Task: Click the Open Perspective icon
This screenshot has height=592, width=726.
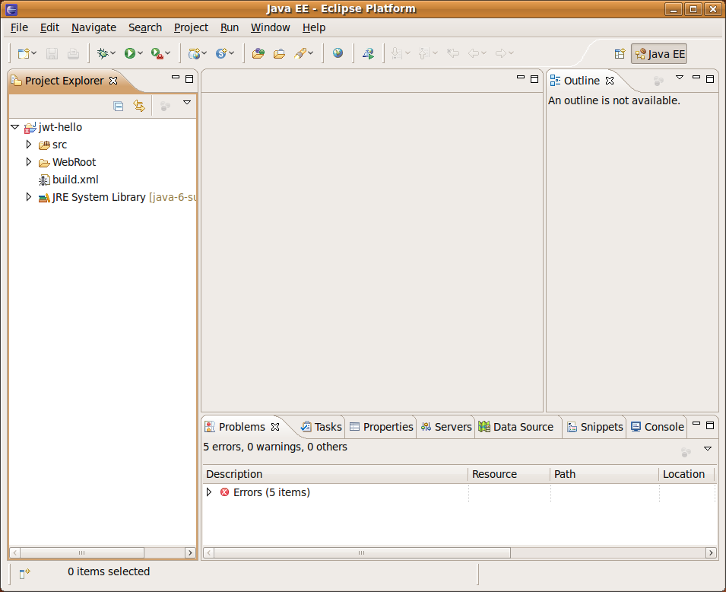Action: tap(620, 54)
